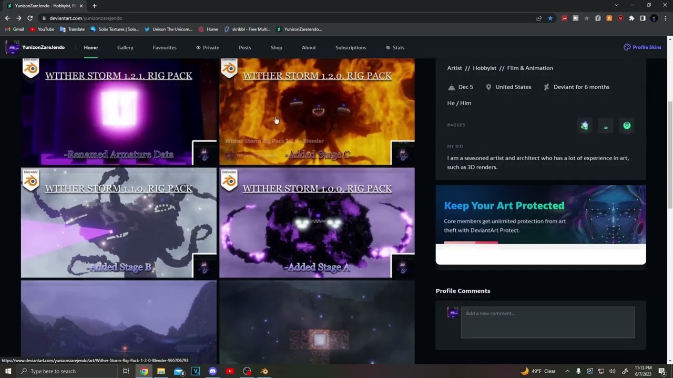Reload the page with the refresh icon
Viewport: 673px width, 378px height.
30,18
